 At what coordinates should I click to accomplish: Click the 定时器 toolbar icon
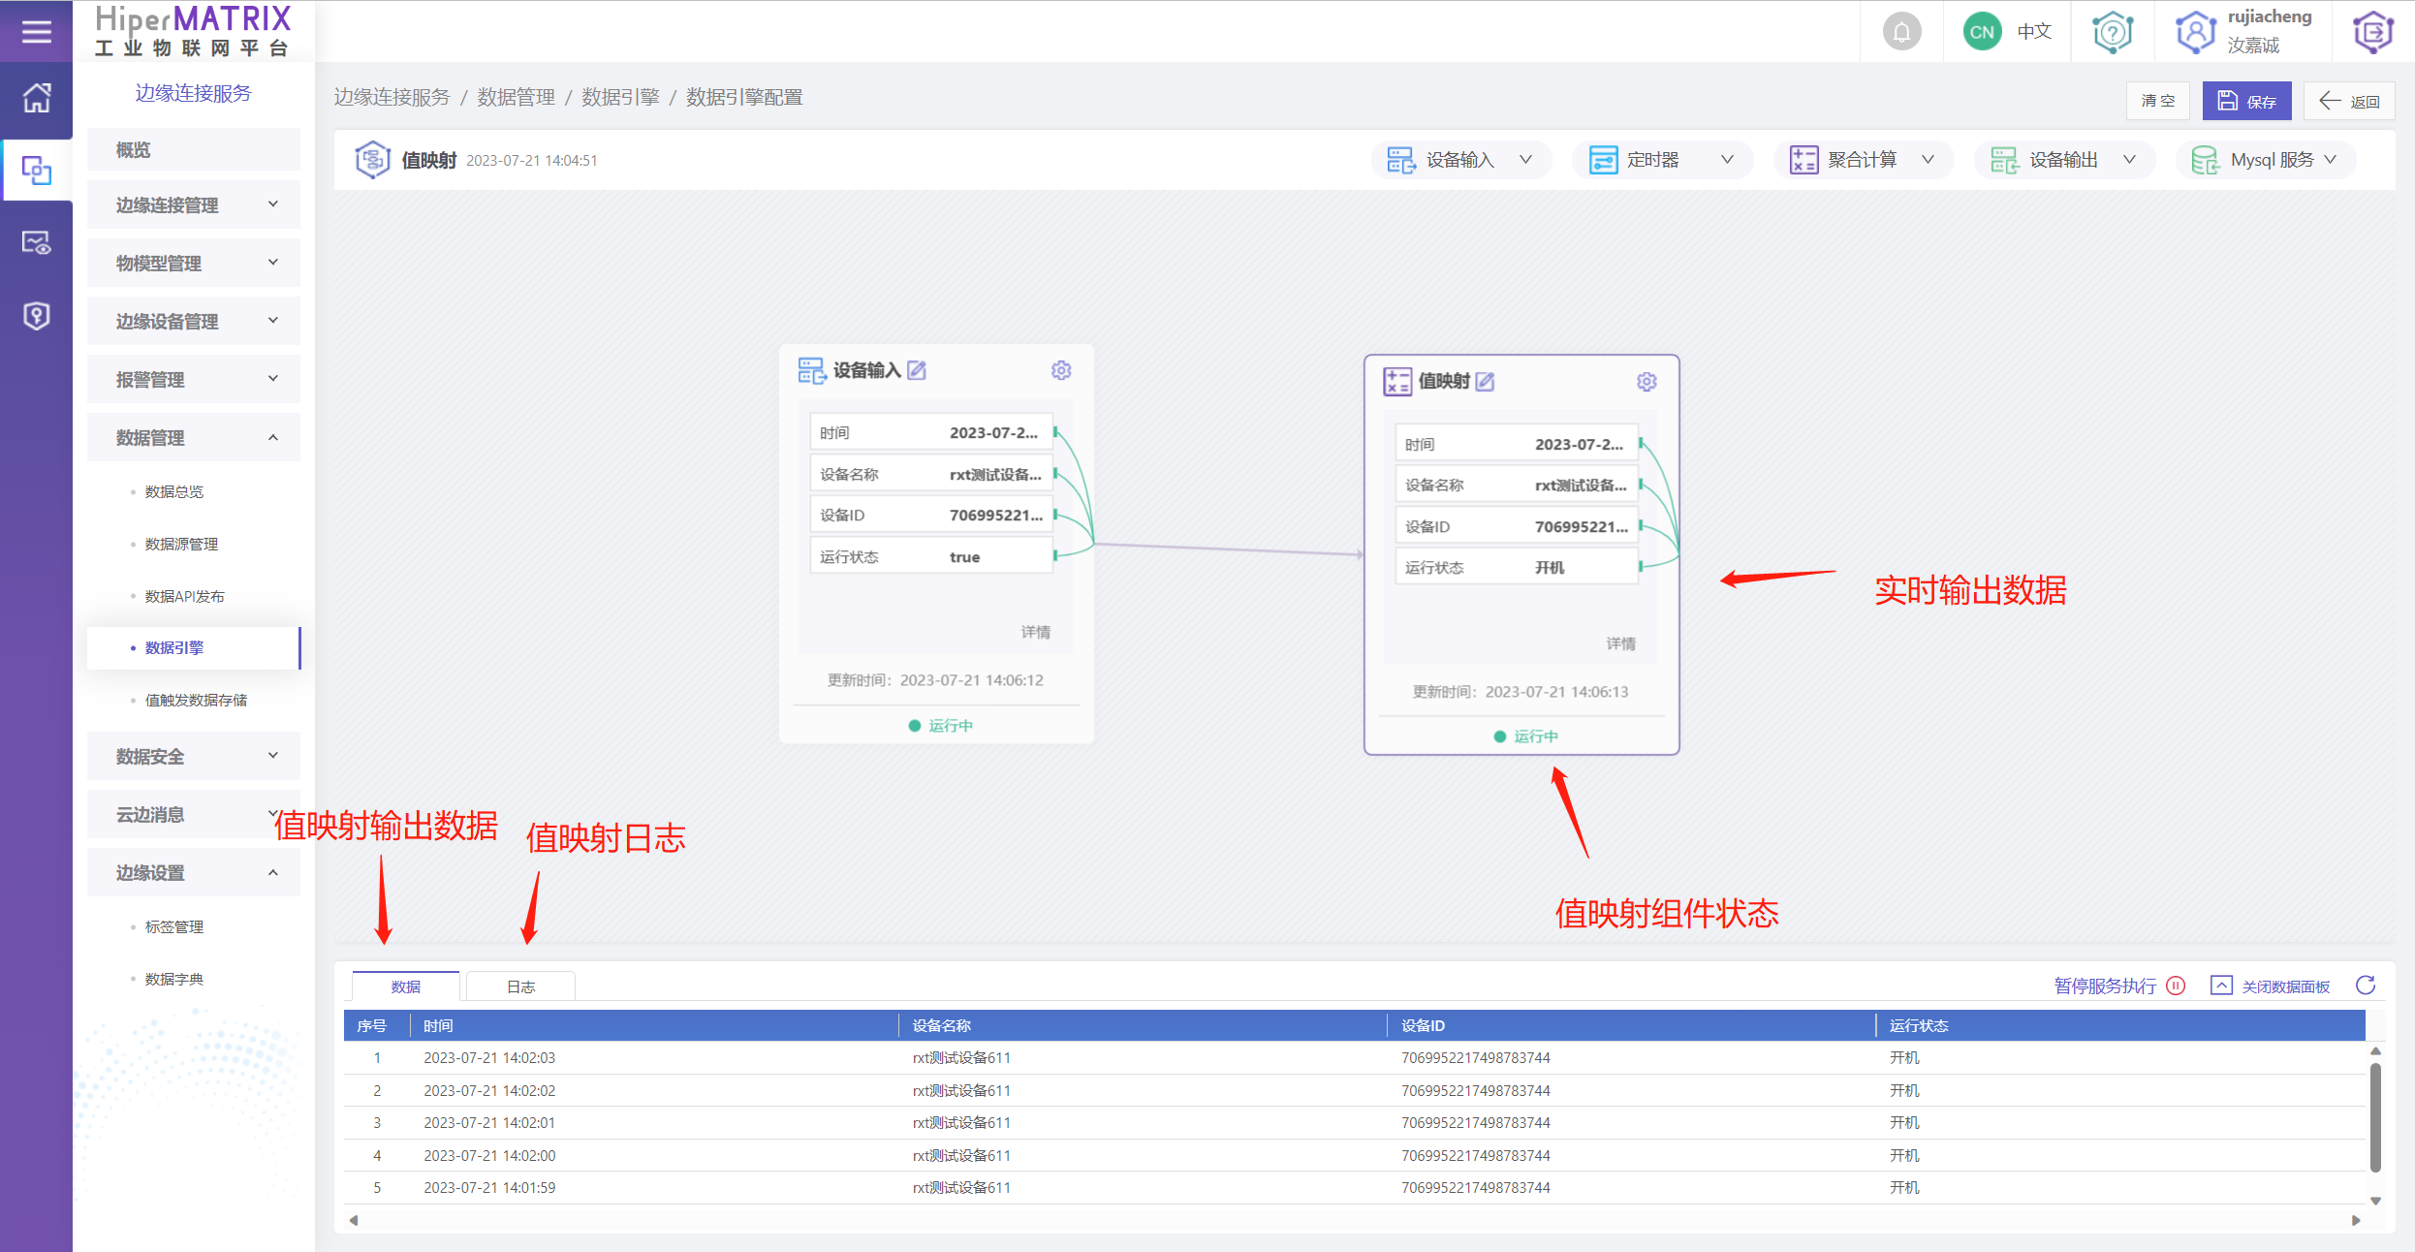tap(1603, 160)
